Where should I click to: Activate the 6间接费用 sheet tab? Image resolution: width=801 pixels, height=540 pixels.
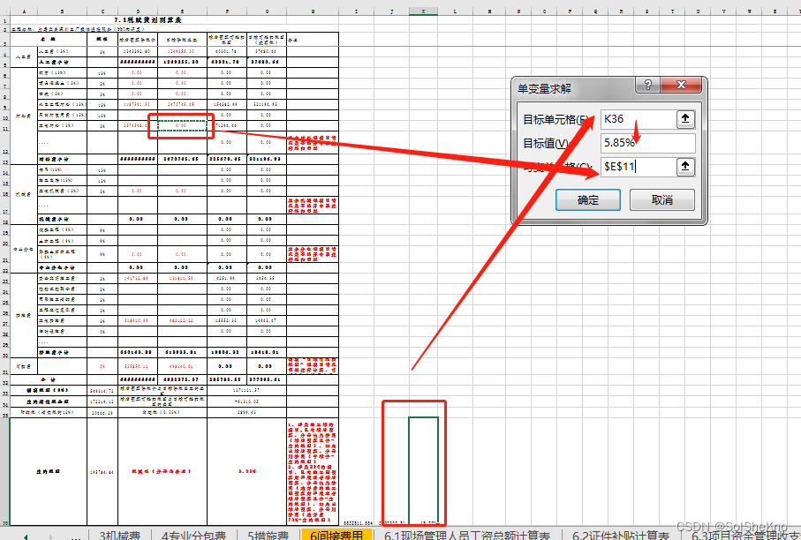click(x=336, y=535)
